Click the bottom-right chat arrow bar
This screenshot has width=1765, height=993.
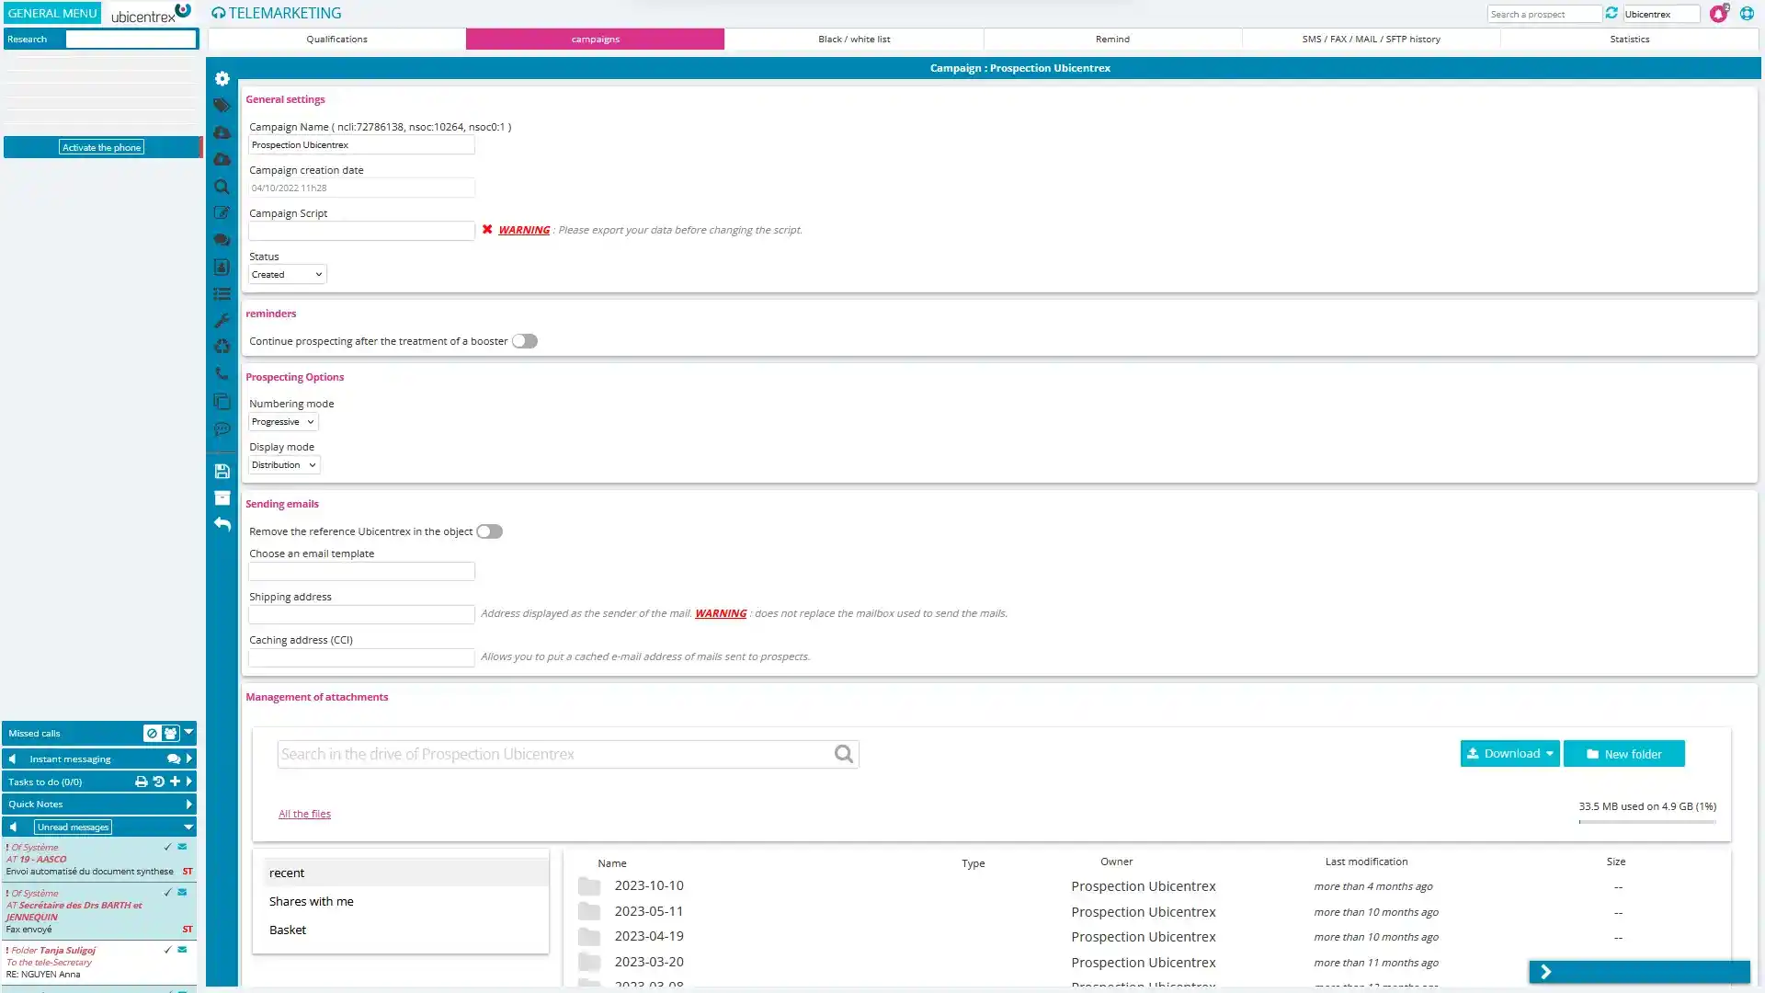(x=1639, y=972)
